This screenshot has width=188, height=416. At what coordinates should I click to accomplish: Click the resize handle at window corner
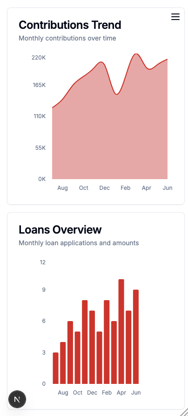click(x=184, y=412)
